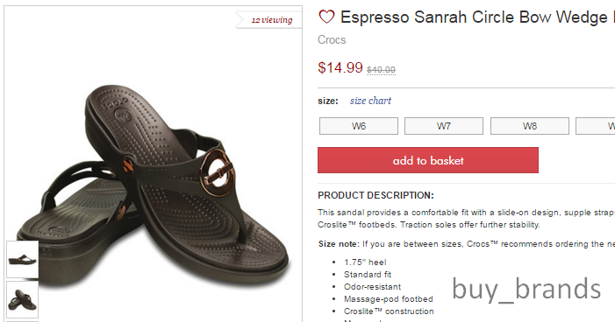Click the 12 viewing badge
The image size is (615, 322).
click(269, 20)
